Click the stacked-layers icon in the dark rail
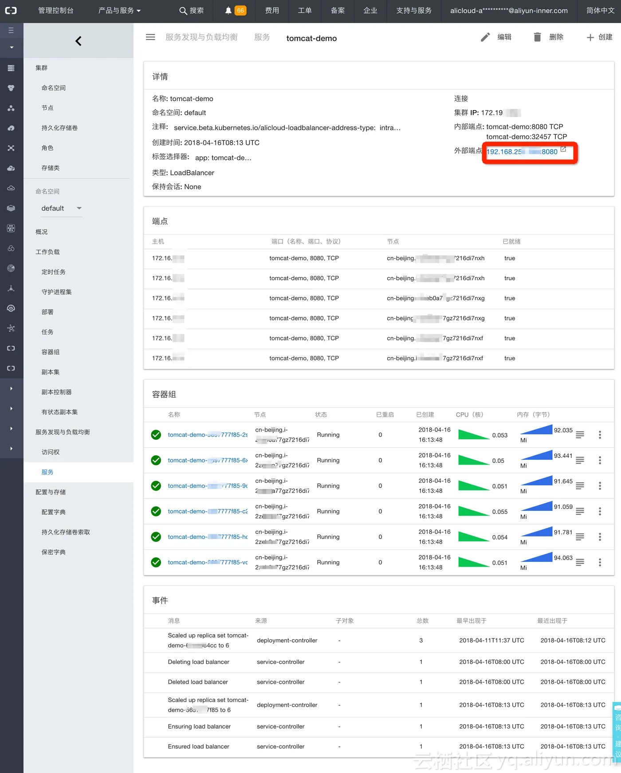 pyautogui.click(x=11, y=208)
